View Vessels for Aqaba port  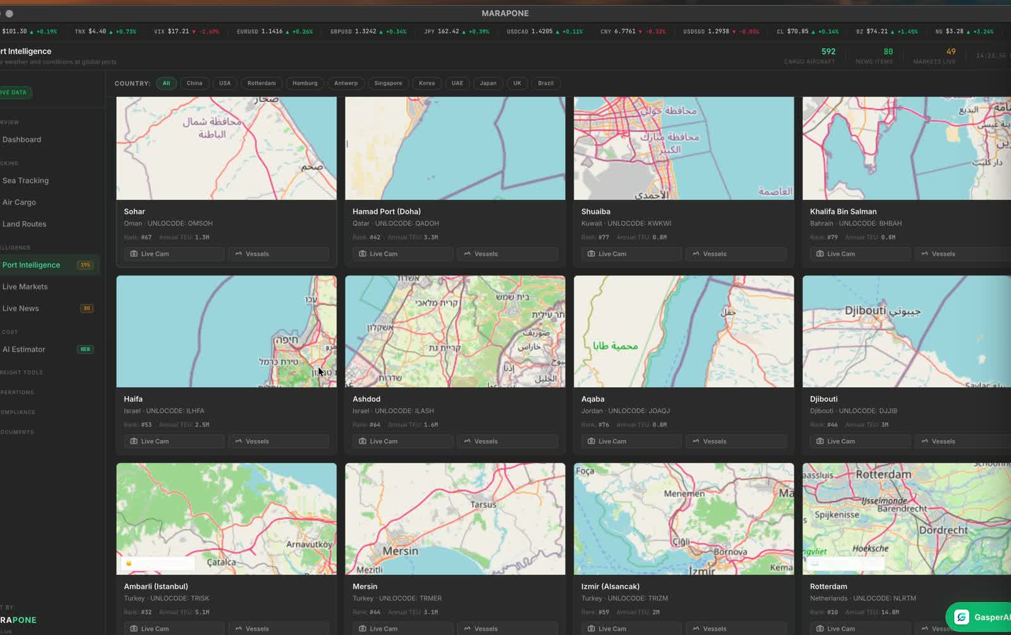click(x=736, y=441)
